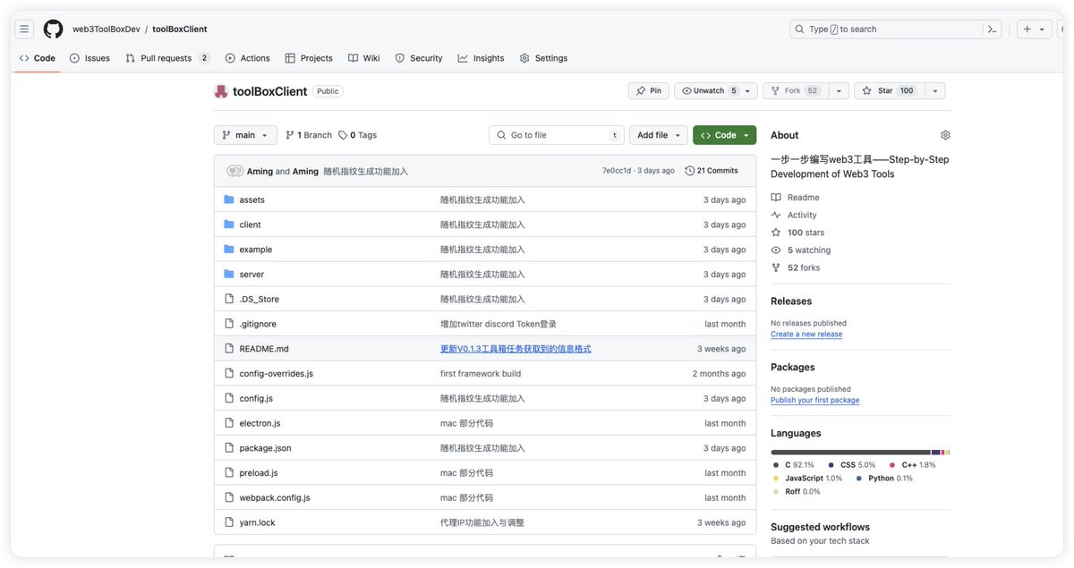Click the star icon beside 100 stars
The width and height of the screenshot is (1074, 568).
tap(776, 233)
